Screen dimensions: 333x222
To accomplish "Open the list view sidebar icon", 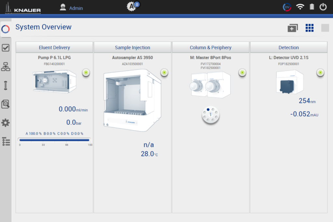I will pyautogui.click(x=6, y=142).
